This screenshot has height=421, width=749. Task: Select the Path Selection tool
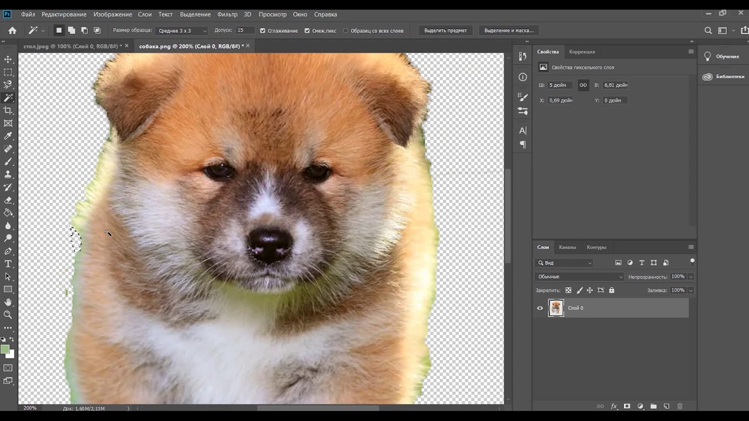click(x=8, y=277)
